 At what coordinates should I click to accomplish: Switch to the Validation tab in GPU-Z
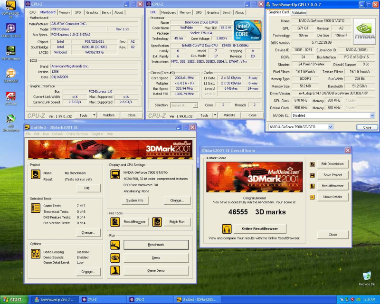299,13
